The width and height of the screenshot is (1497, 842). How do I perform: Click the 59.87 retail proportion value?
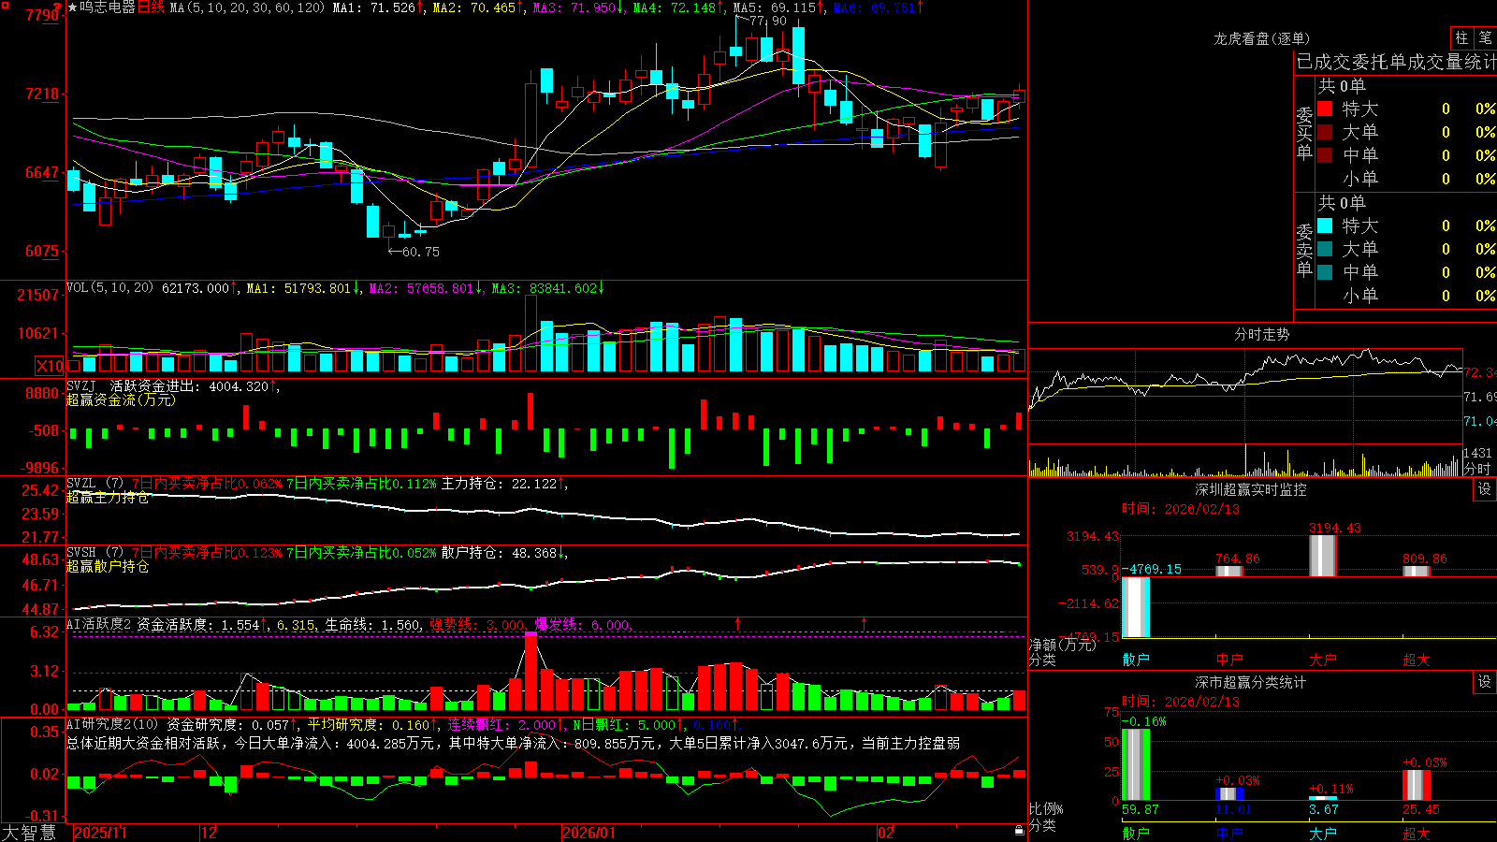[1141, 809]
